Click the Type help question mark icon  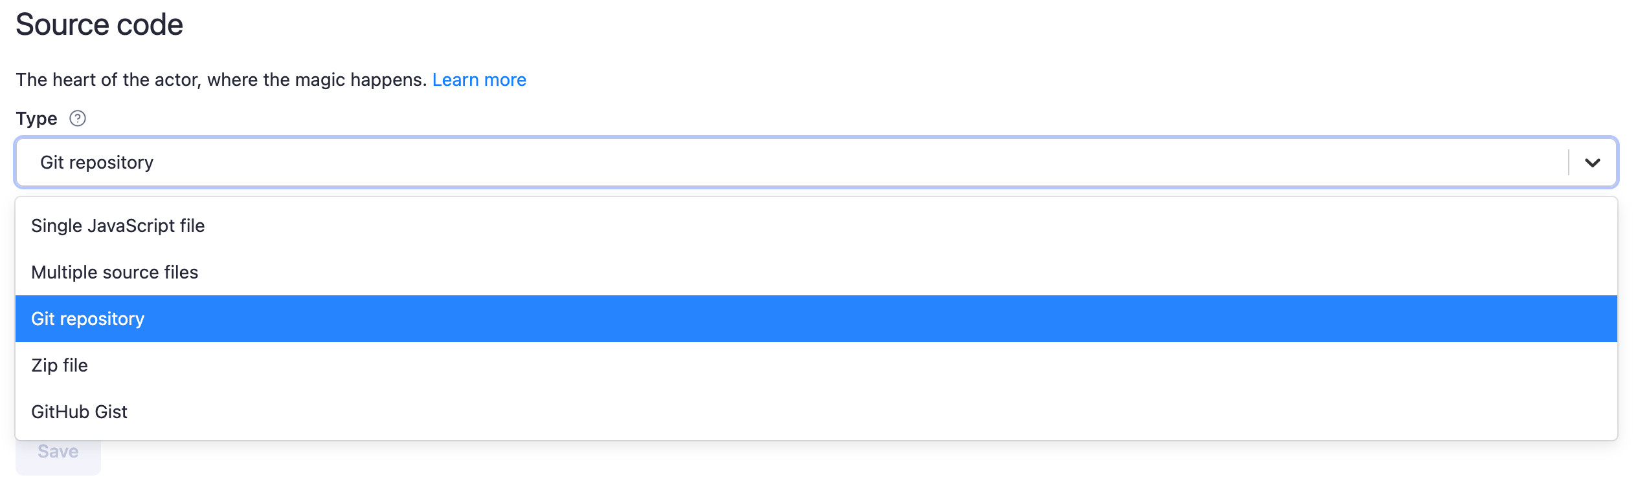(77, 118)
